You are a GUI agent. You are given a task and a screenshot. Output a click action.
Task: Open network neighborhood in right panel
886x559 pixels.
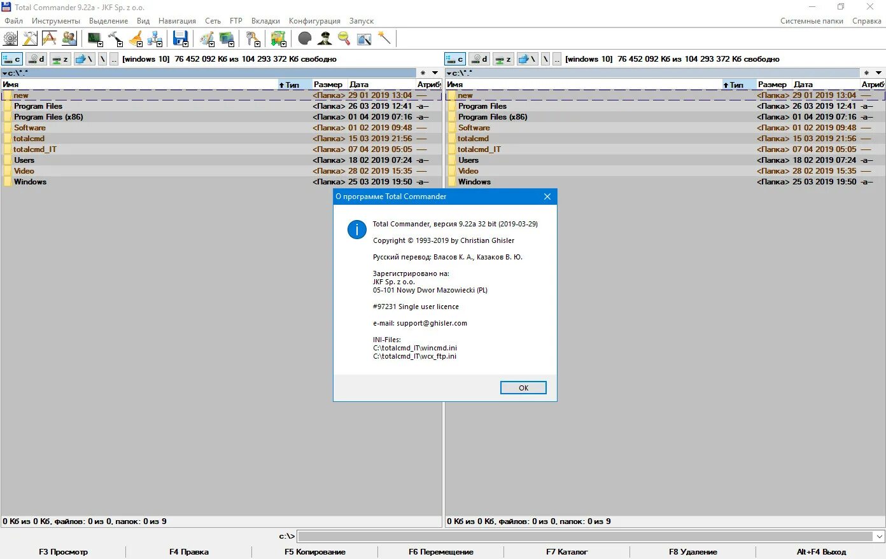[x=528, y=59]
